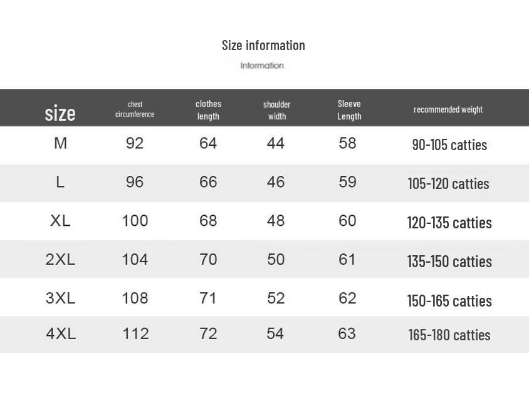
Task: Click the '90-105 catties' weight cell
Action: 449,145
